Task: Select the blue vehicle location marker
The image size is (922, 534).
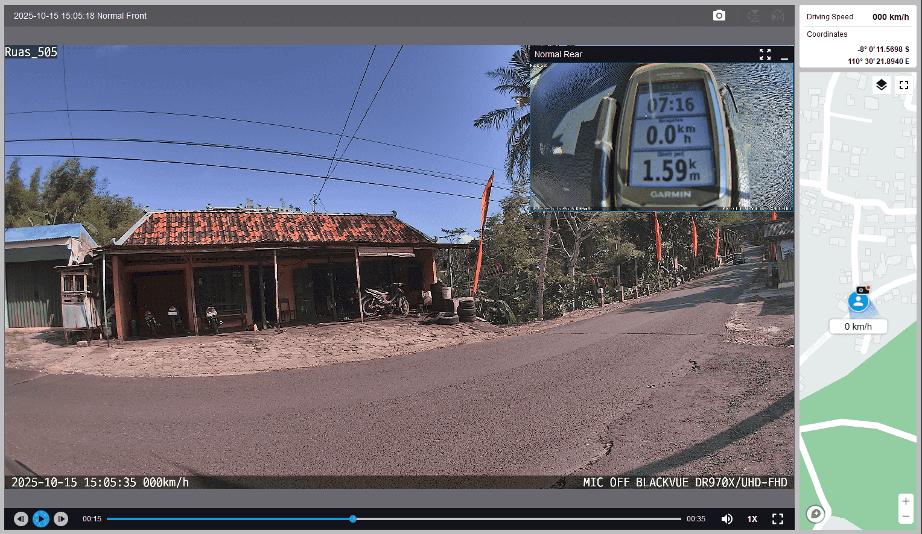Action: [858, 301]
